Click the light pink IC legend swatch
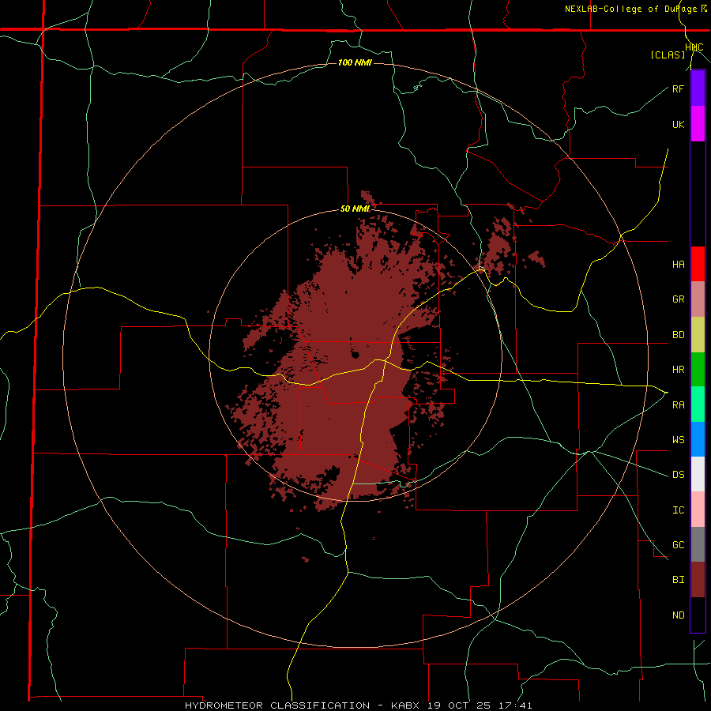This screenshot has height=711, width=711. coord(698,510)
